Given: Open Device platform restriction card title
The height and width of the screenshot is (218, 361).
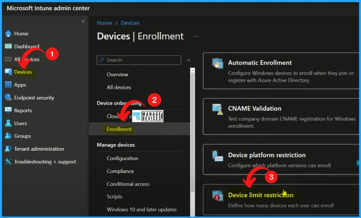Looking at the screenshot, I should click(267, 155).
